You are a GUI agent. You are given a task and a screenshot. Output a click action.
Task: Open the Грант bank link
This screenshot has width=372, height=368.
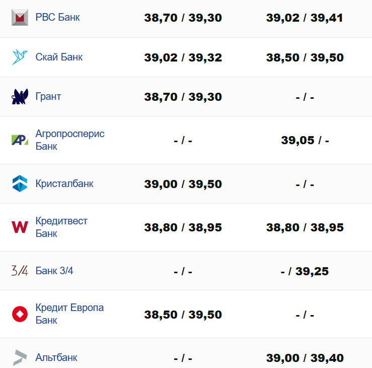pyautogui.click(x=48, y=96)
